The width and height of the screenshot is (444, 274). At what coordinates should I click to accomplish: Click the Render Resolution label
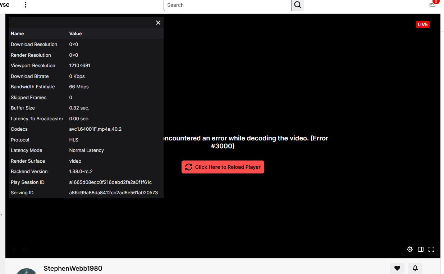pyautogui.click(x=31, y=55)
